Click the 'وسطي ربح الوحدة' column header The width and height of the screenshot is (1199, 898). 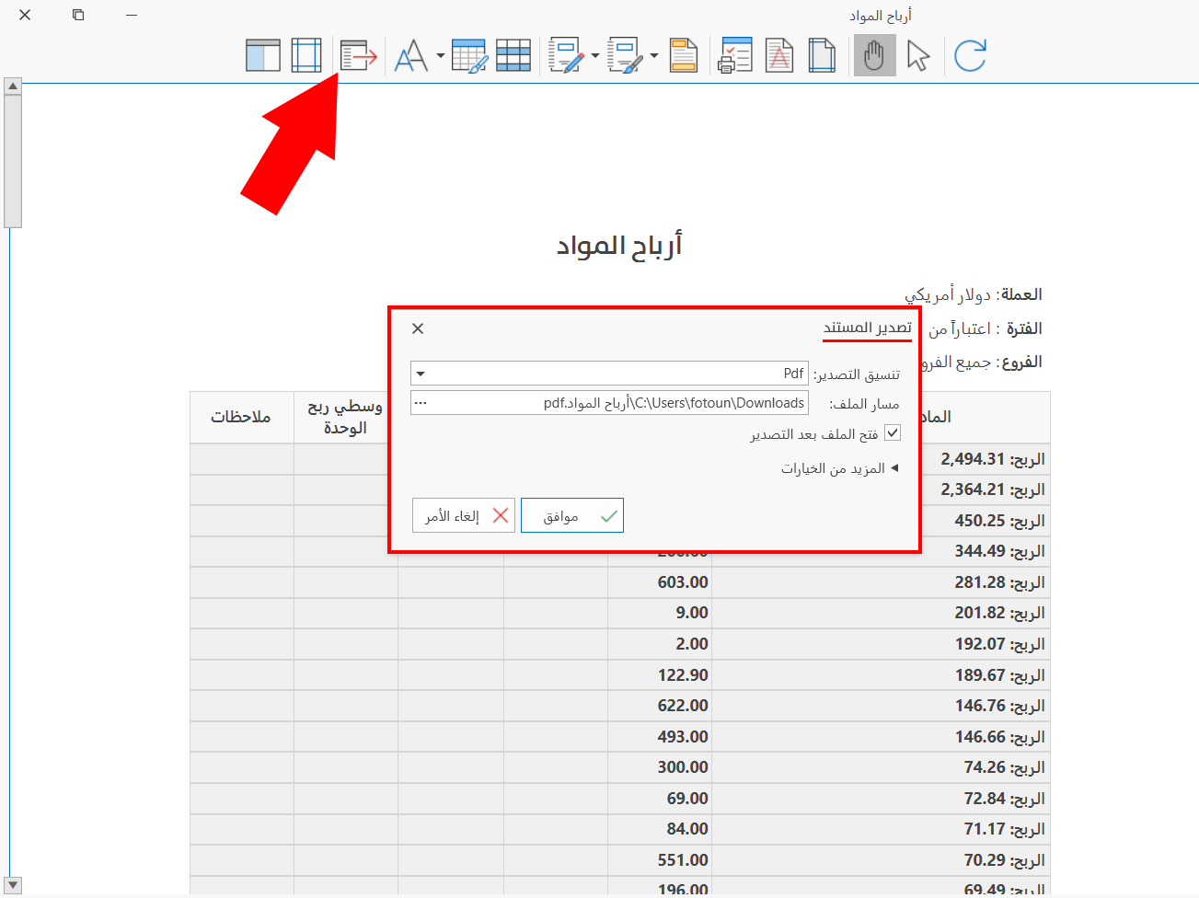[x=345, y=418]
